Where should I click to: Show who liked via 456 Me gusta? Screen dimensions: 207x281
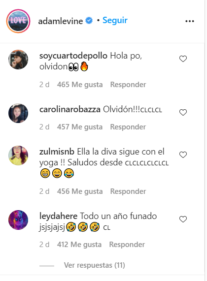click(x=80, y=191)
